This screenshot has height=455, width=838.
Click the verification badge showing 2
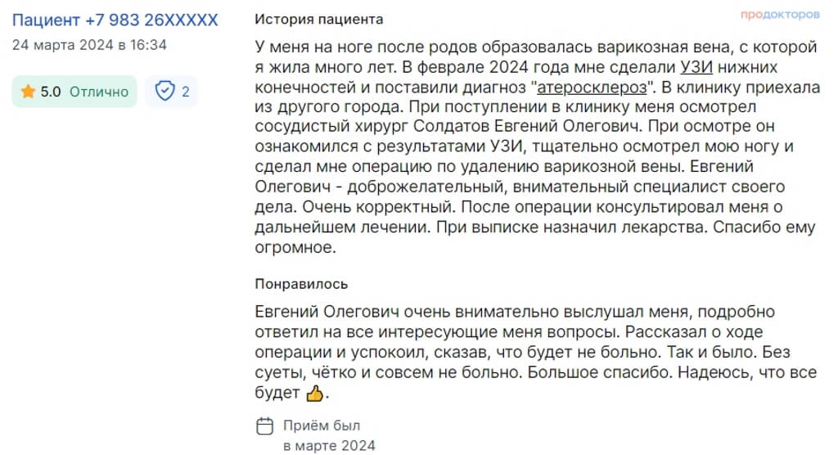pos(172,92)
